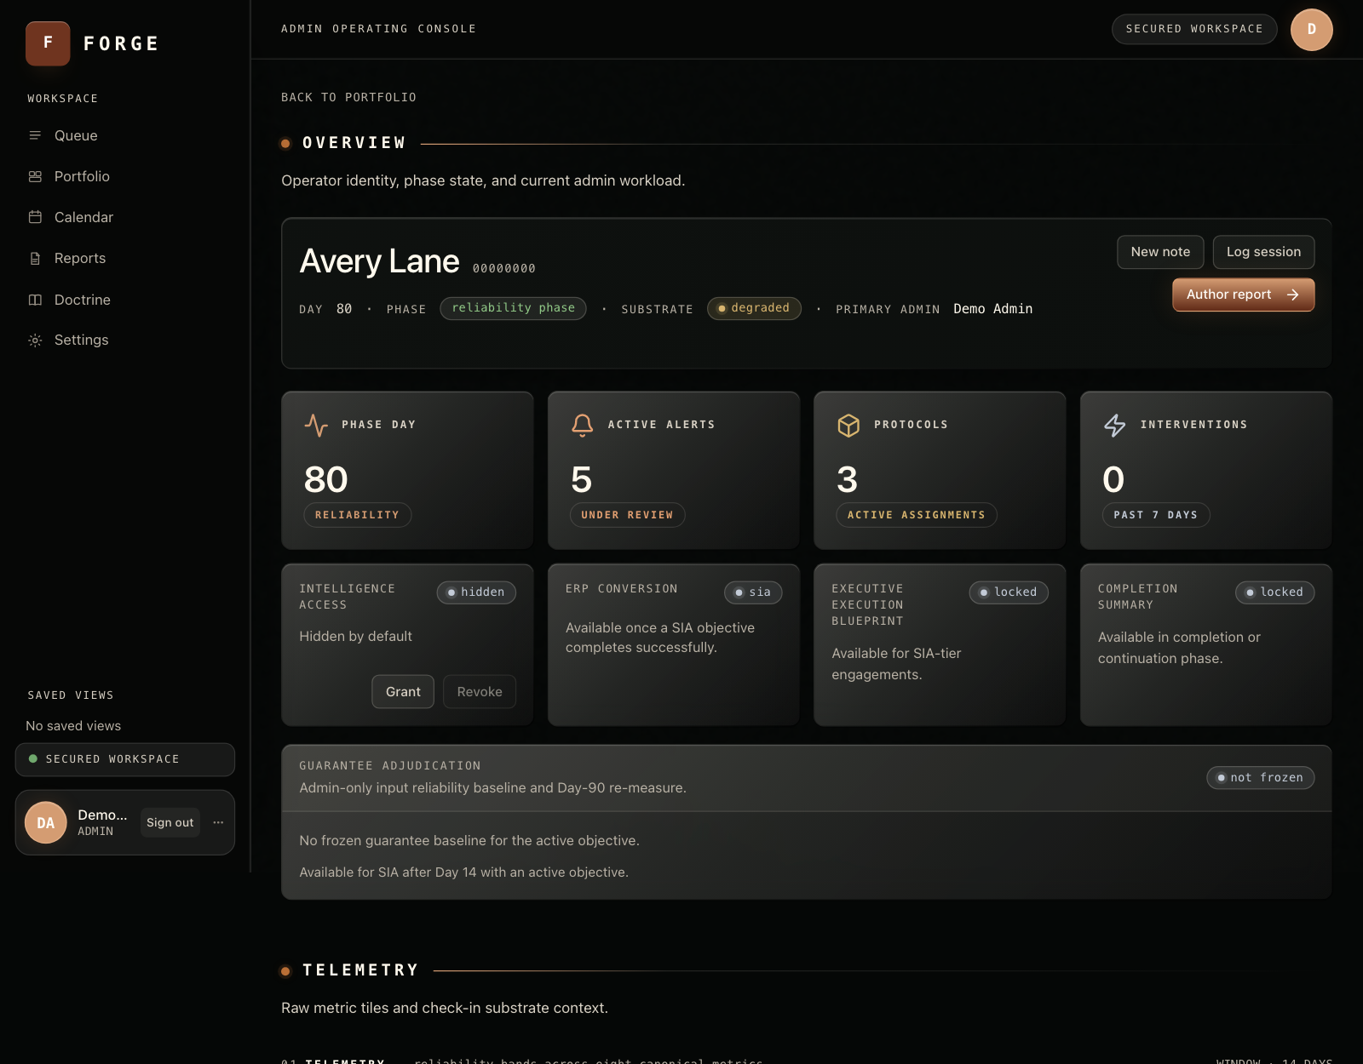Image resolution: width=1363 pixels, height=1064 pixels.
Task: Grant intelligence access
Action: [x=403, y=692]
